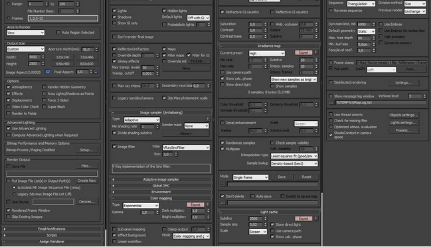Viewport: 431px width, 247px height.
Task: Open Area to Render View dropdown
Action: pos(25,33)
